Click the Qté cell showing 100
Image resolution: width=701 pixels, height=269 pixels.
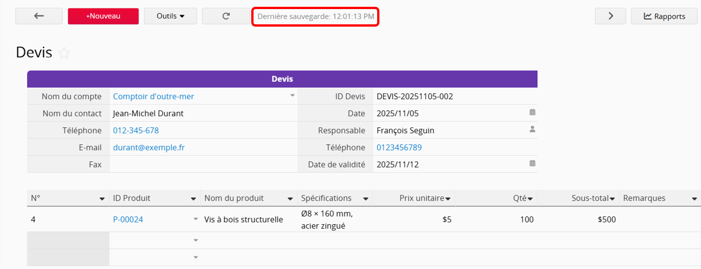[x=496, y=219]
